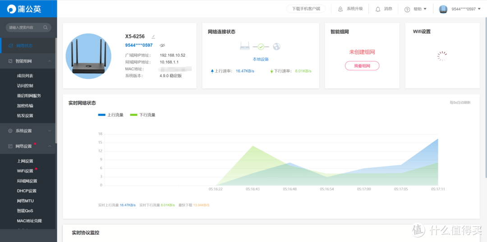Click the LAN IP 10.168.1.1
The width and height of the screenshot is (487, 242).
(169, 62)
